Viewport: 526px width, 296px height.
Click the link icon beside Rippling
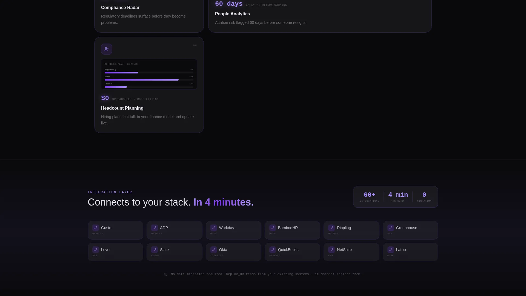pyautogui.click(x=331, y=228)
